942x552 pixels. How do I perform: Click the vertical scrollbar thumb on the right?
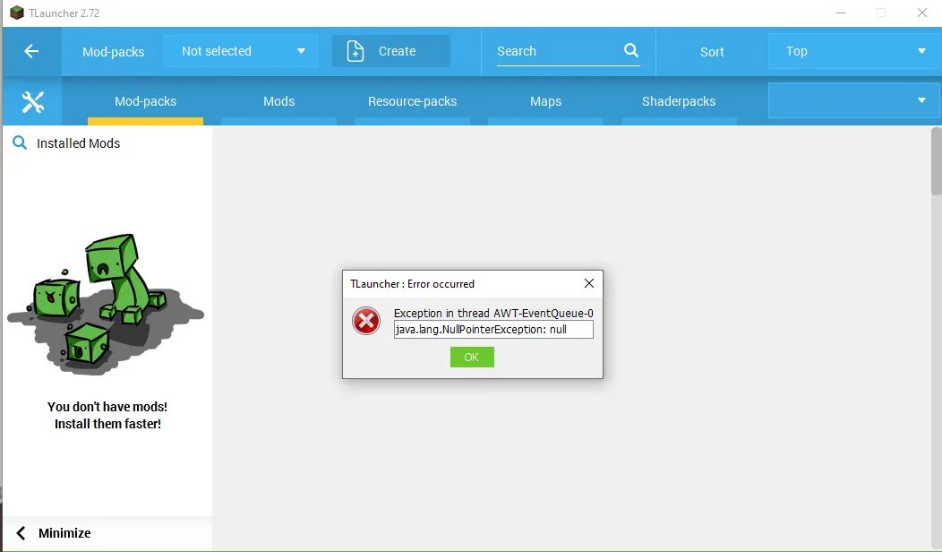pyautogui.click(x=937, y=161)
